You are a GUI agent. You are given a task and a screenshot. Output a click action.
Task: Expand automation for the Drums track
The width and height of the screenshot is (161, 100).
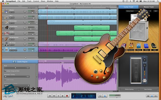[x=37, y=13]
